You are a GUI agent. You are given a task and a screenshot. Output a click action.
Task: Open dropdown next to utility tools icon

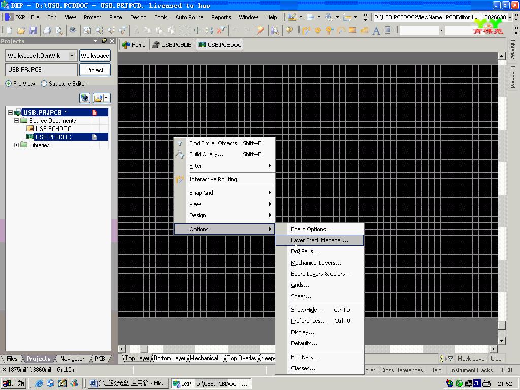(x=301, y=17)
